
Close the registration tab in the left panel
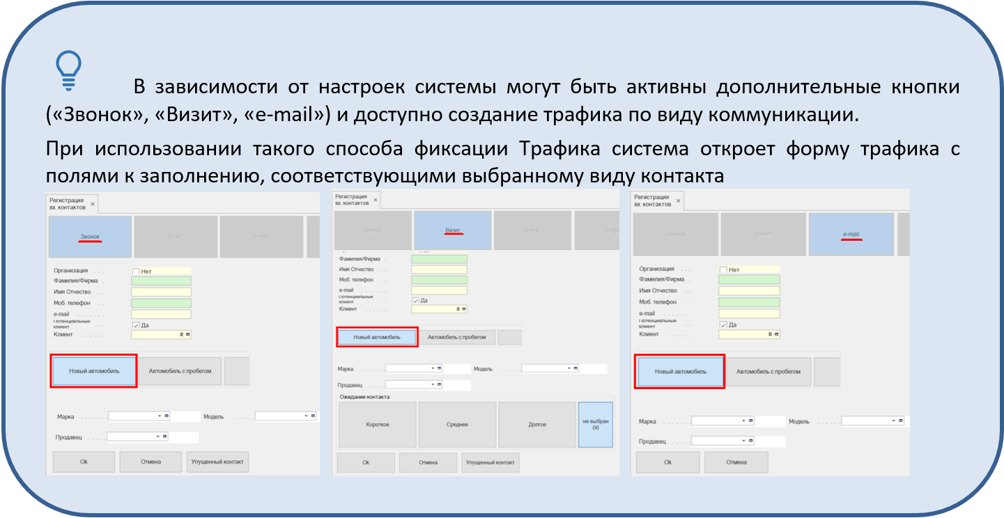(x=93, y=204)
